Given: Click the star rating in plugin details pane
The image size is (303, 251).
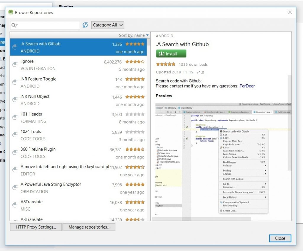Looking at the screenshot, I should pyautogui.click(x=166, y=64).
